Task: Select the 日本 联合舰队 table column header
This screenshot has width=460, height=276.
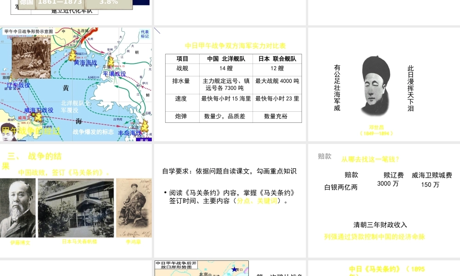Action: (277, 59)
